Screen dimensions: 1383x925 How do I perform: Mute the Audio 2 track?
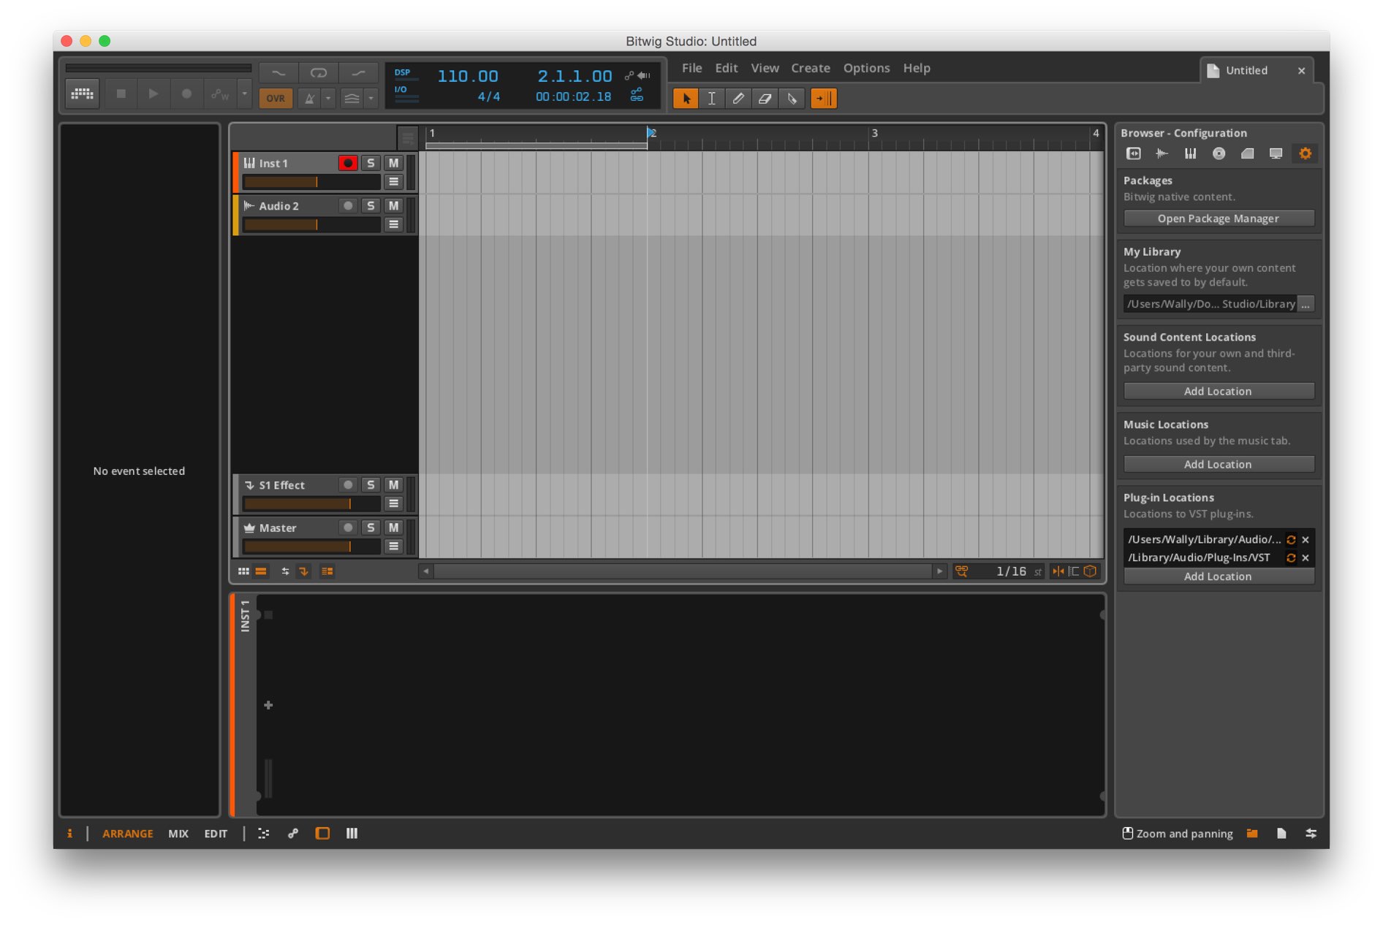[x=394, y=206]
